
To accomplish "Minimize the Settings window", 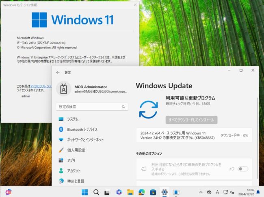I will coord(229,70).
